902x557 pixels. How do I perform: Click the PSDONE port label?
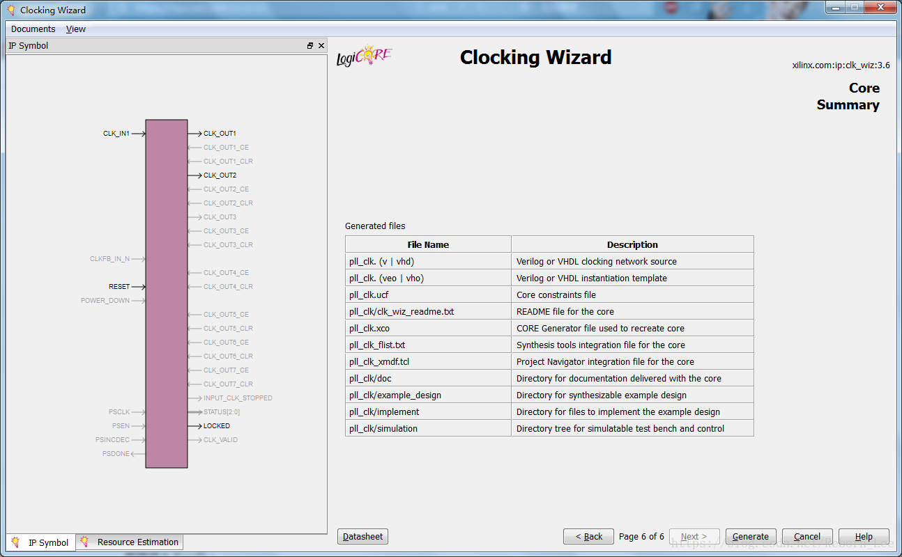(116, 453)
